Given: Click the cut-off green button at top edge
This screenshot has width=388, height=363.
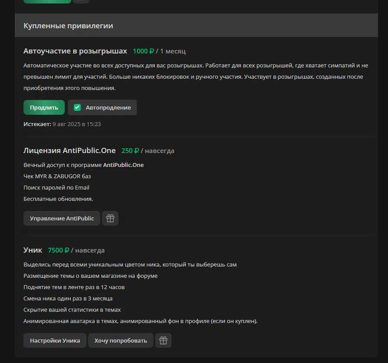Looking at the screenshot, I should 47,1.
